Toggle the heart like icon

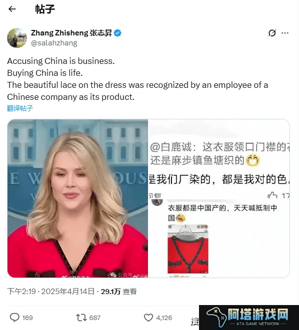pyautogui.click(x=148, y=318)
